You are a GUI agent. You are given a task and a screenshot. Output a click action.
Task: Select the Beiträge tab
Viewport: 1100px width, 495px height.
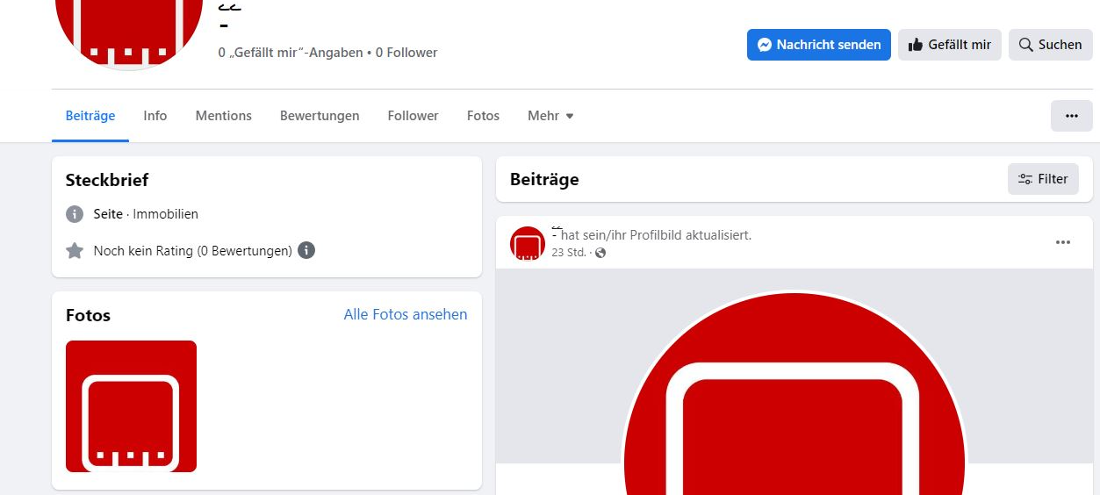coord(90,116)
